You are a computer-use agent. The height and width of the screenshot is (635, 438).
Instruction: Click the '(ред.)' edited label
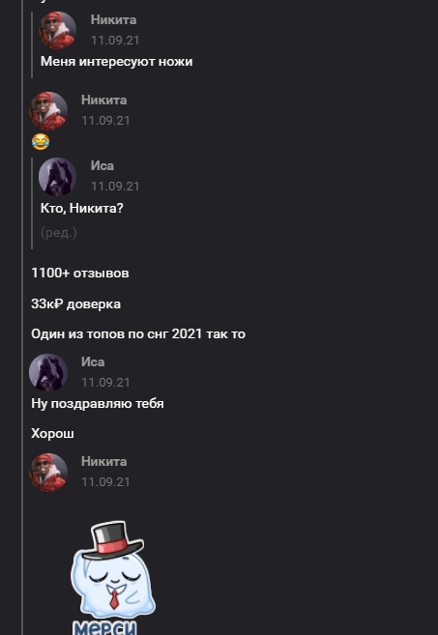(x=59, y=233)
